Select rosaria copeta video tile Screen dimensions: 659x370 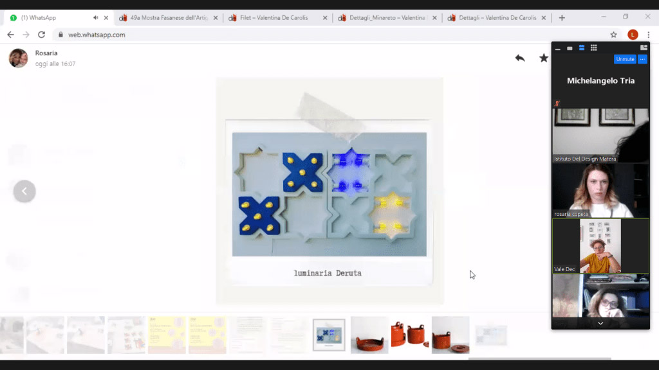pos(600,190)
